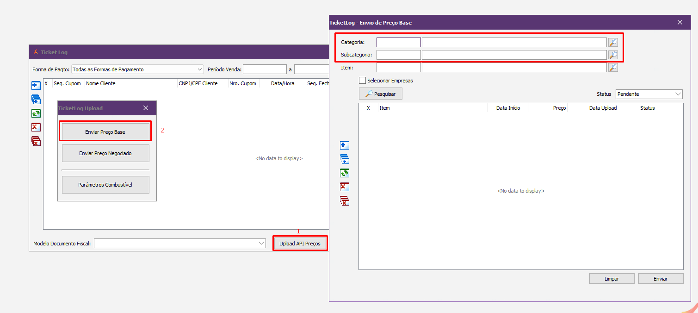
Task: Focus the Subcategoria code input field
Action: point(399,55)
